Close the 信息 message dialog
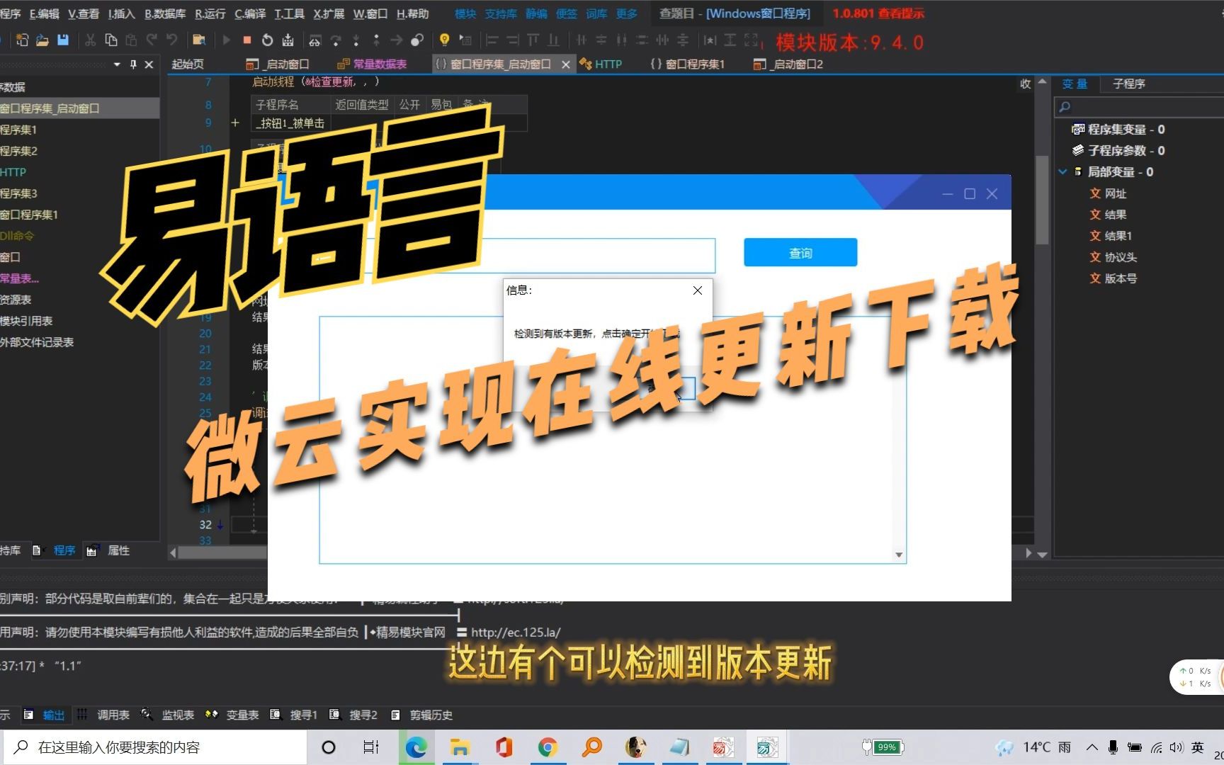The image size is (1224, 765). pyautogui.click(x=698, y=290)
